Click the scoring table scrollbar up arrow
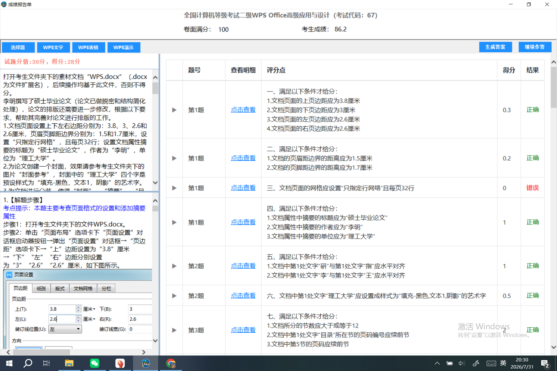Viewport: 557px width, 371px height. [x=554, y=62]
